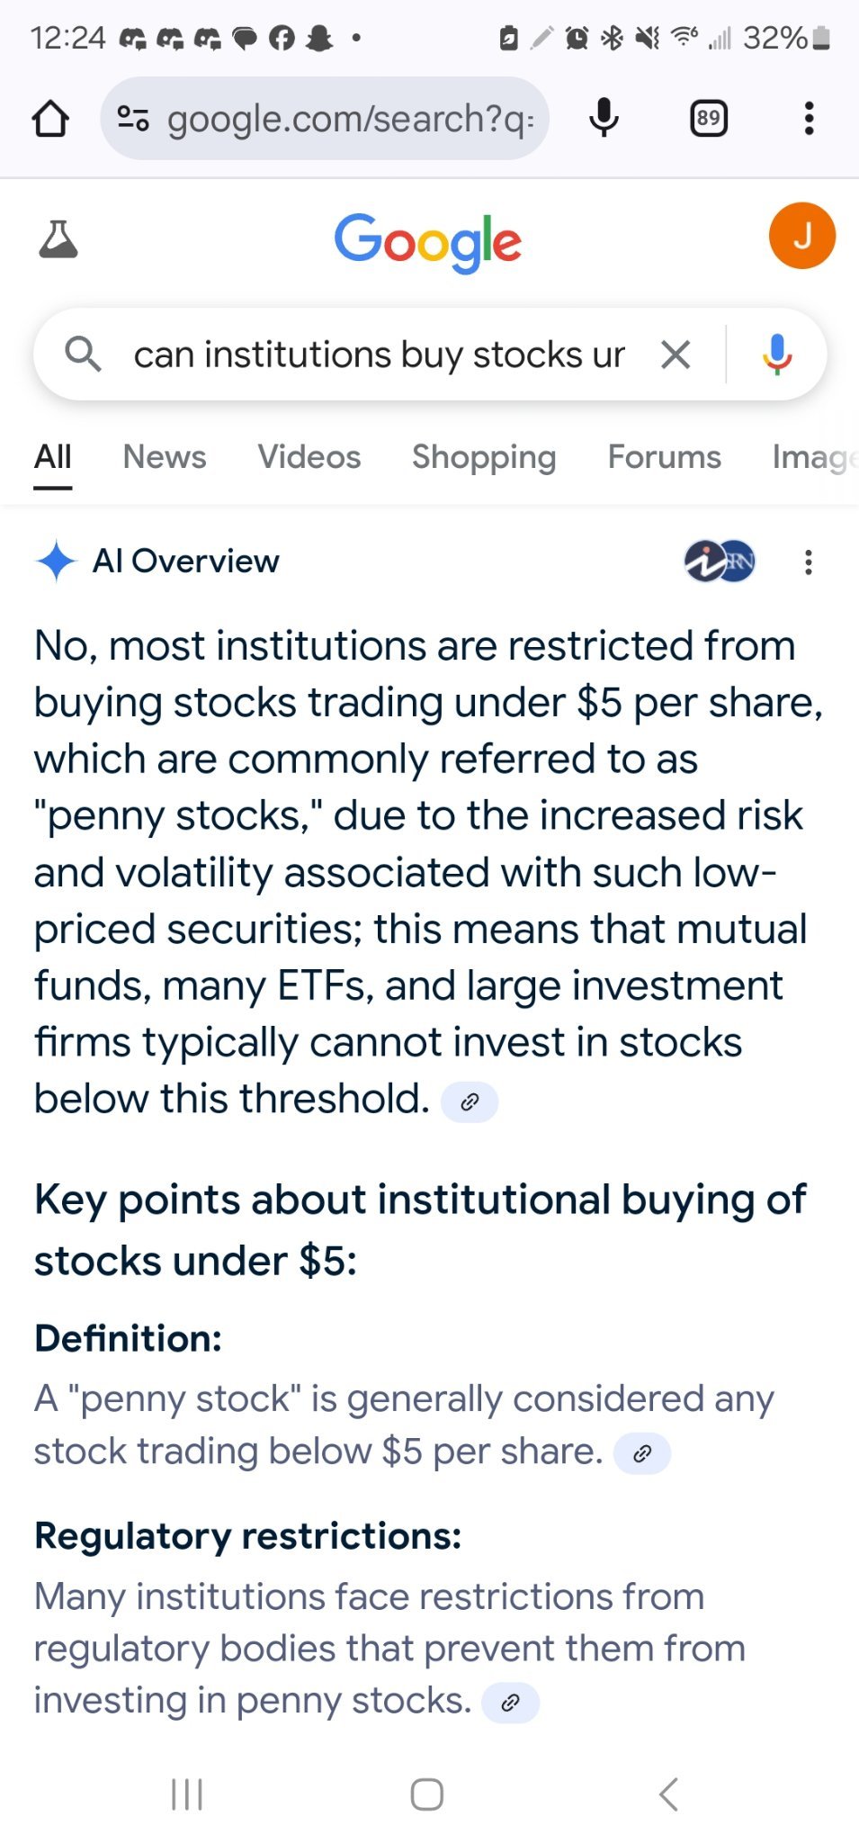Start Google voice search with colored microphone
The image size is (859, 1843).
coord(777,355)
